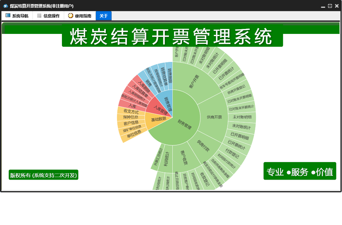Minimize the 煤炭结算开票管理系统 window
342x225 pixels.
coord(323,6)
